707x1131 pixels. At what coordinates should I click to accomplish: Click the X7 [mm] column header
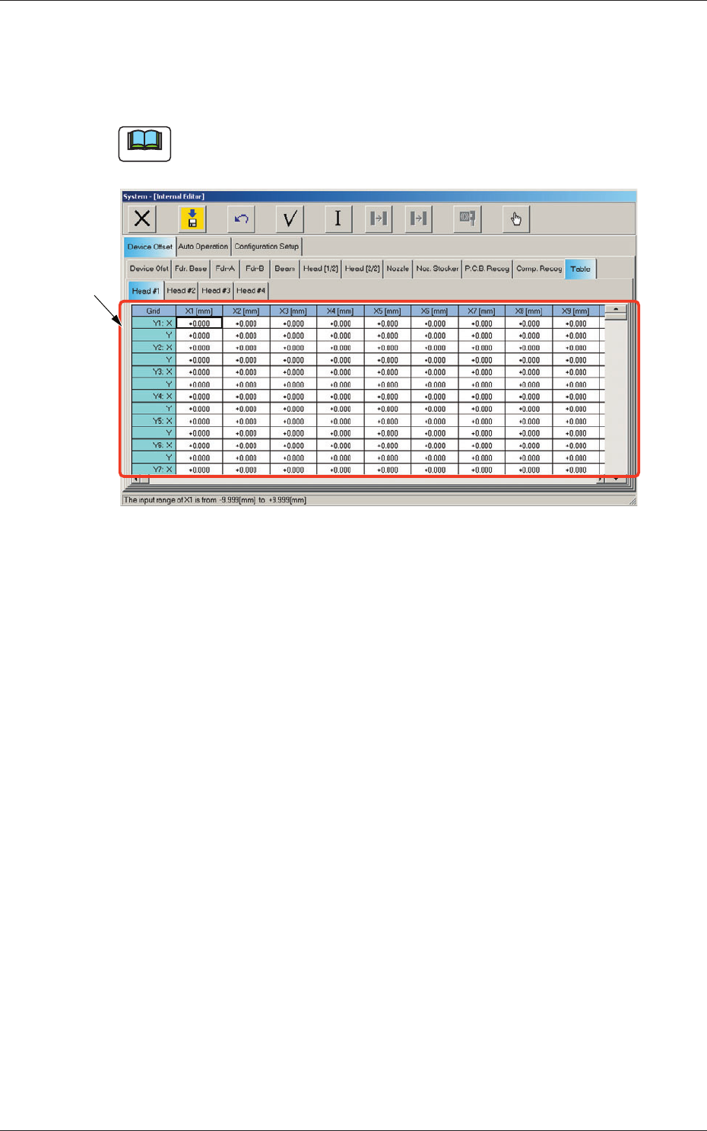pos(482,311)
